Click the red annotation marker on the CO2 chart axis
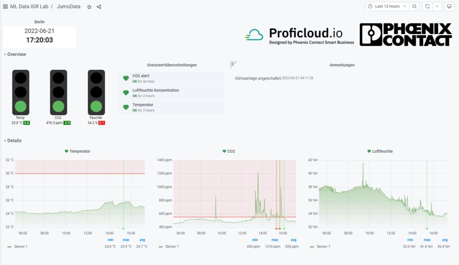 pyautogui.click(x=276, y=228)
